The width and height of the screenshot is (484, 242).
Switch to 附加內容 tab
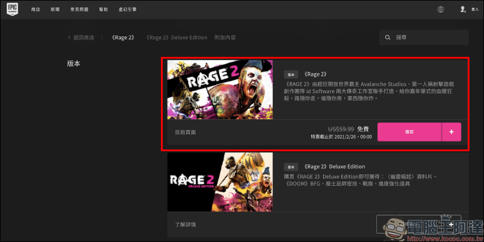225,38
